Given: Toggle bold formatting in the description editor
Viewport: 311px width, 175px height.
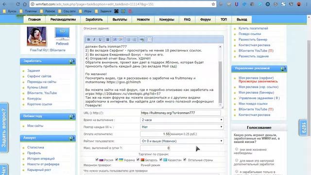Looking at the screenshot, I should pos(88,39).
